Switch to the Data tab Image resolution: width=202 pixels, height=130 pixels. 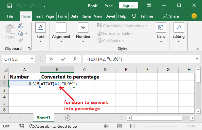tap(74, 16)
